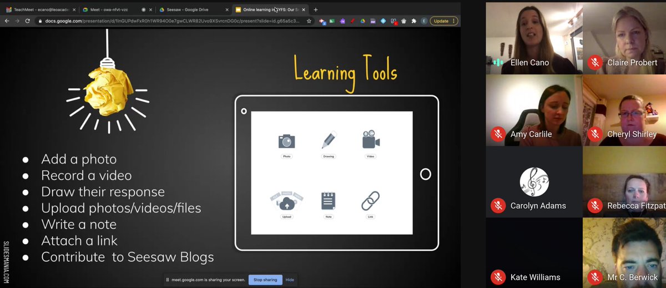Viewport: 666px width, 288px height.
Task: Click the muted mic icon for Carolyn Adams
Action: tap(498, 205)
